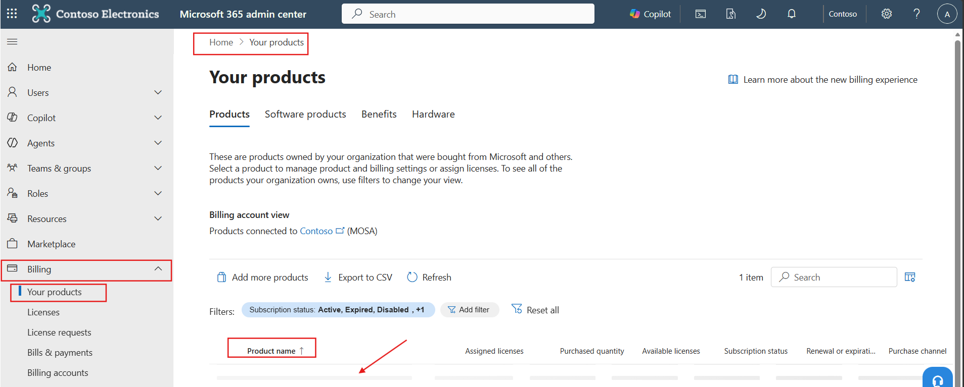Click the Roles sidebar icon
The height and width of the screenshot is (387, 964).
click(13, 193)
